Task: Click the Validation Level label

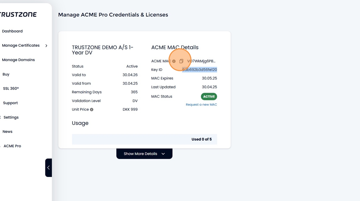Action: pos(86,101)
